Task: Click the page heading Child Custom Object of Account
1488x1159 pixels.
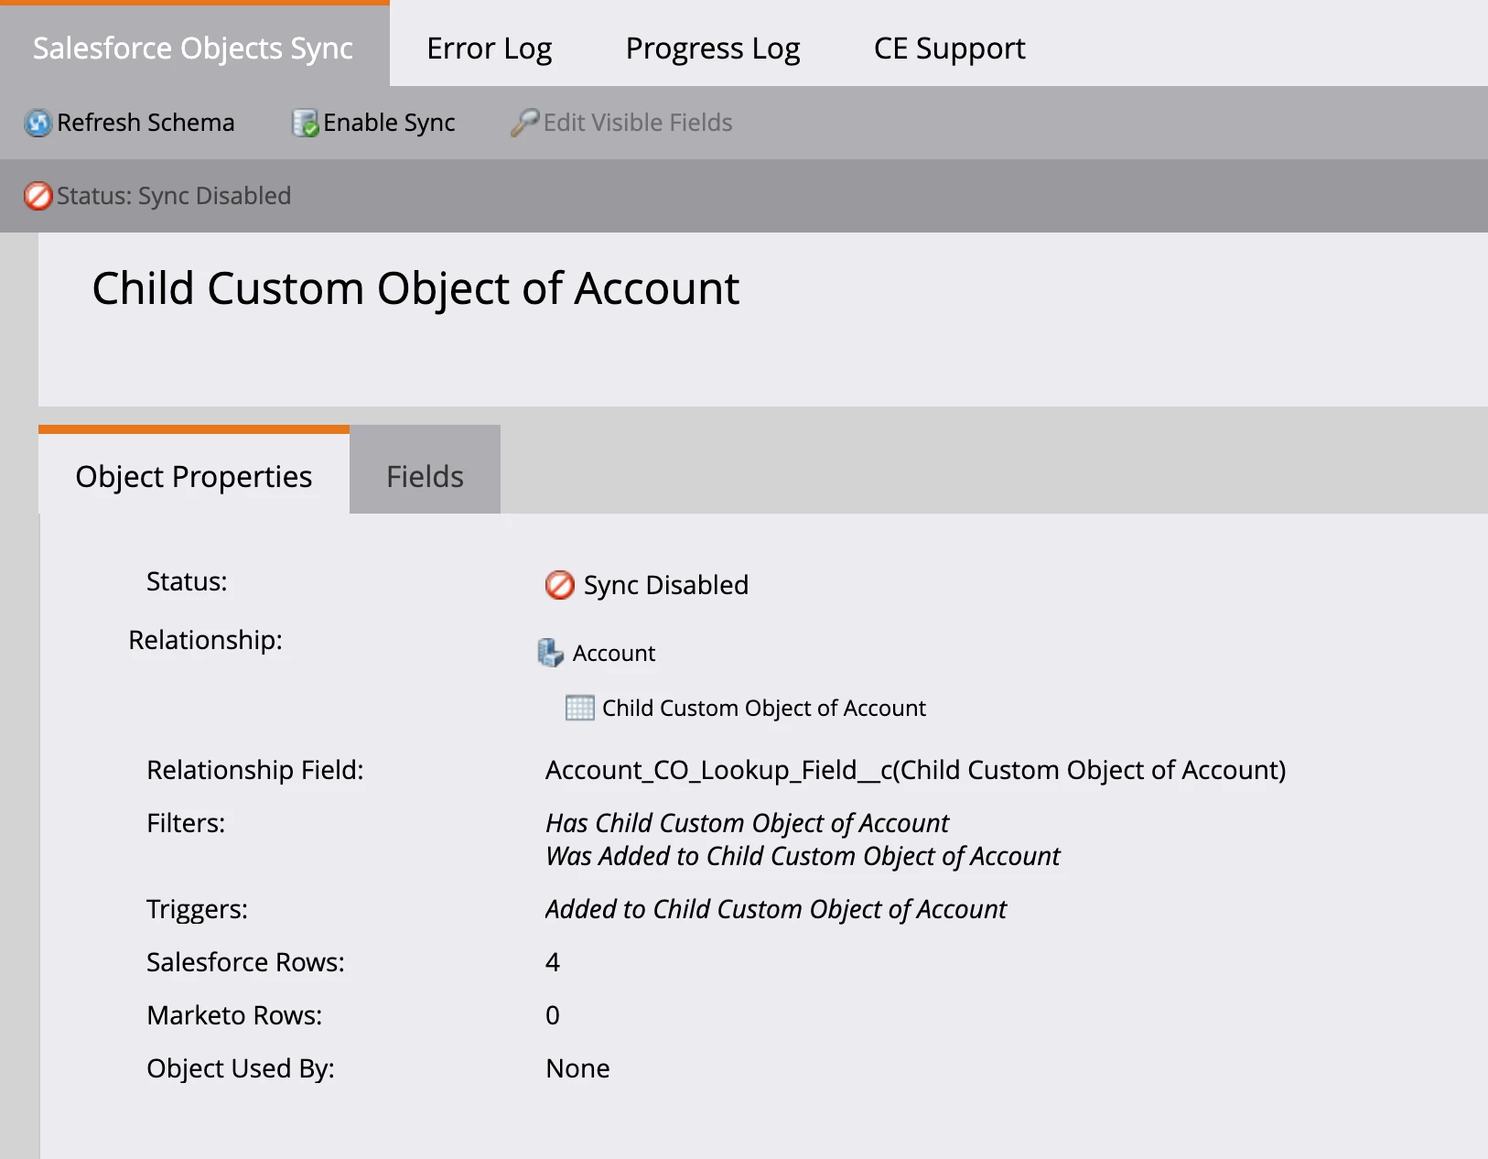Action: click(415, 288)
